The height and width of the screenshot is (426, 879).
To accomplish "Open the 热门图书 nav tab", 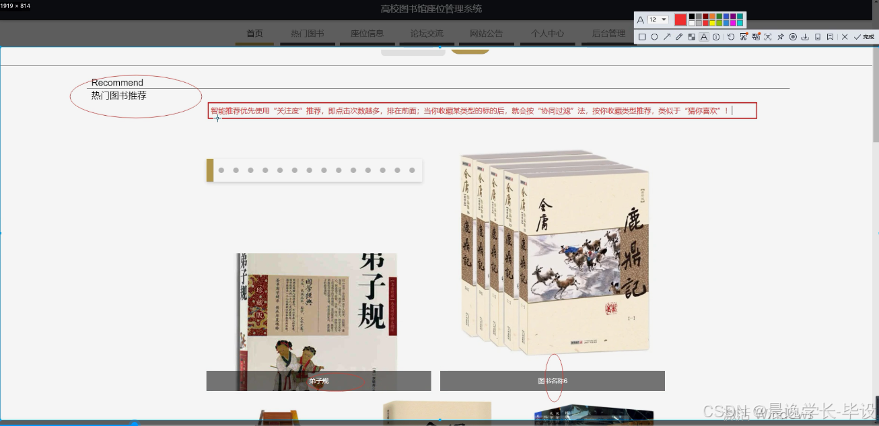I will [x=308, y=34].
